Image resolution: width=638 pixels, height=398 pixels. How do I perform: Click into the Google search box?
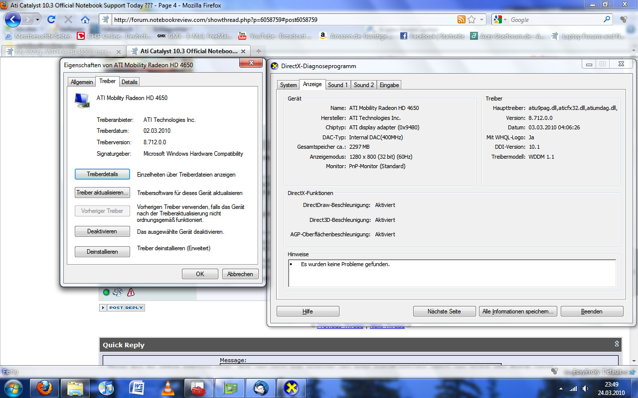coord(555,20)
